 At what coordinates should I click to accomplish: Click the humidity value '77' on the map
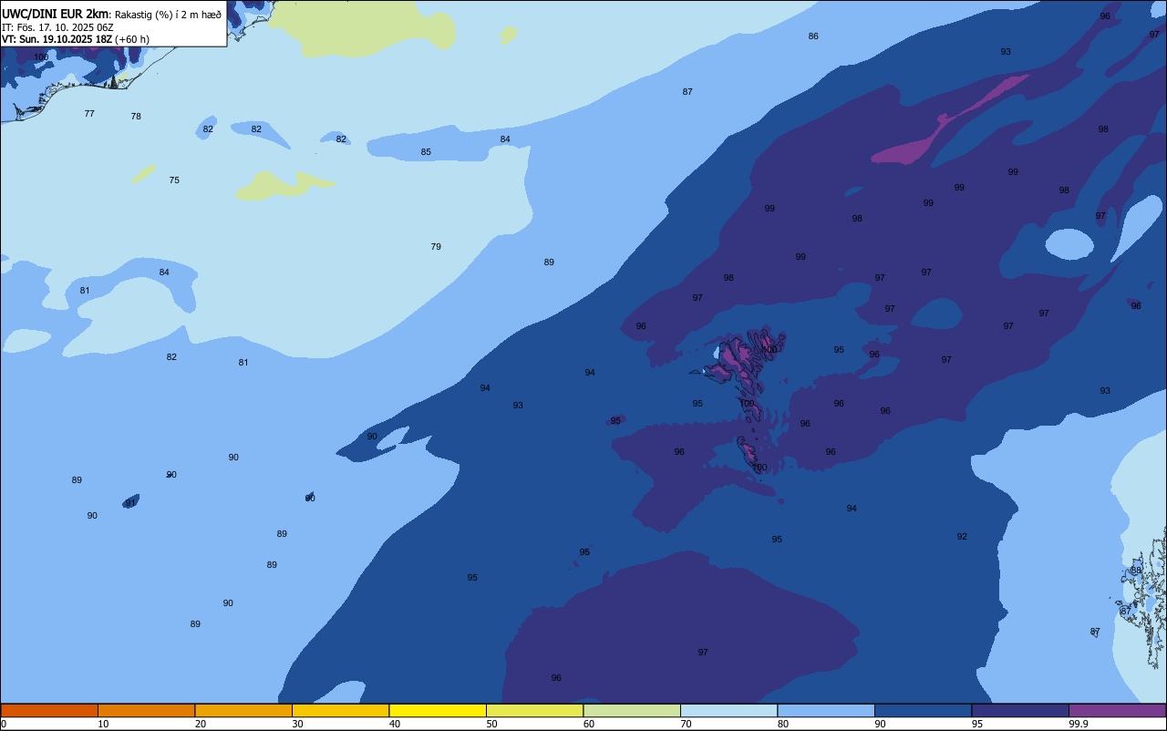(89, 114)
